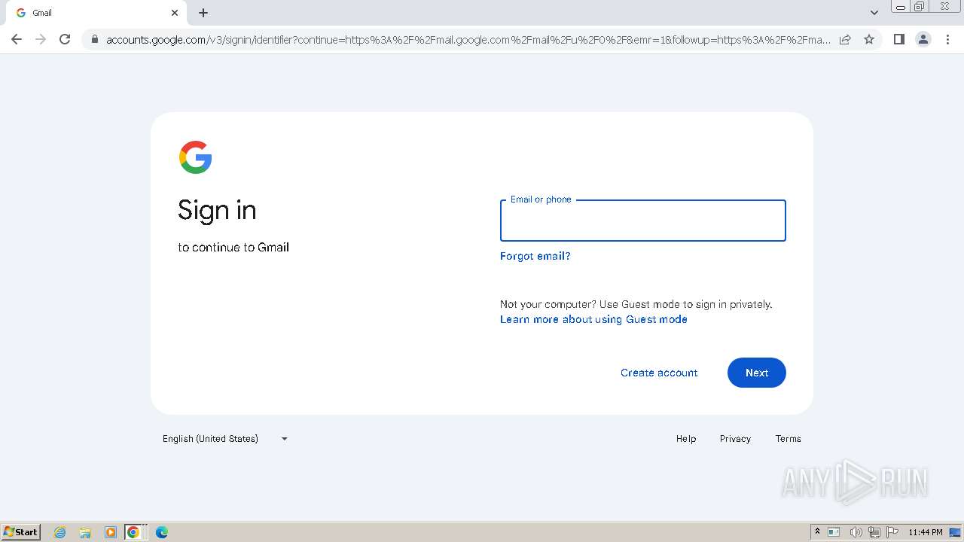964x542 pixels.
Task: Click the volume speaker tray icon
Action: 856,532
